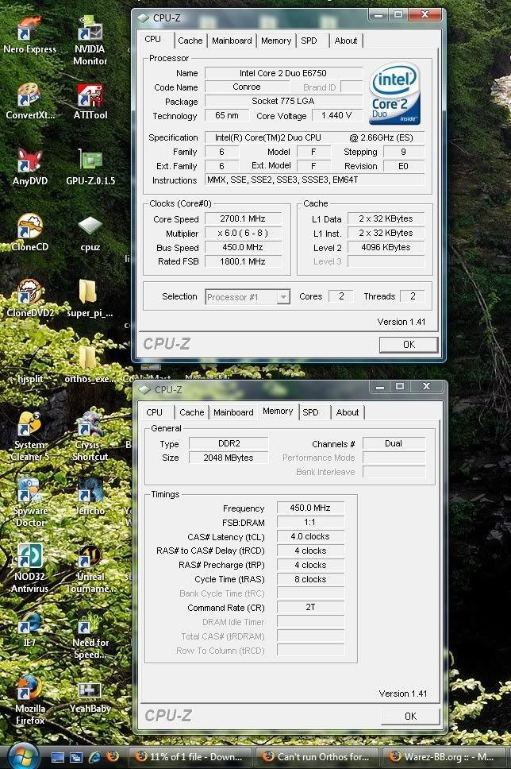
Task: Open the Nero Express desktop shortcut
Action: click(x=29, y=34)
